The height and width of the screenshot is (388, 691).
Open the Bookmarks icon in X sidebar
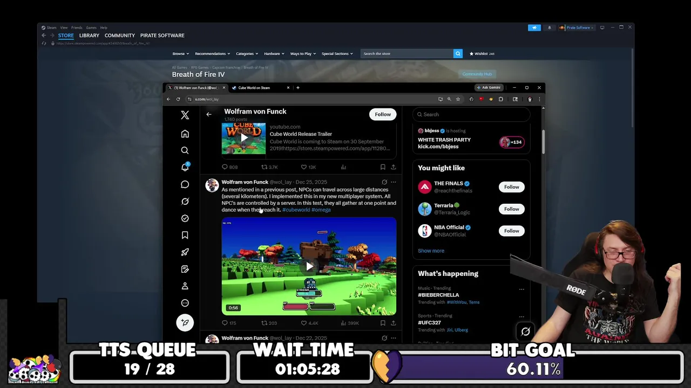pos(185,235)
